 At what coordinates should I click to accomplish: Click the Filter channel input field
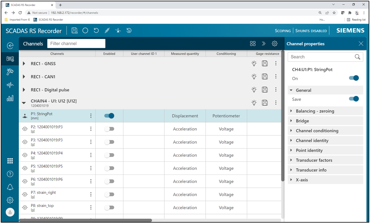tap(76, 43)
